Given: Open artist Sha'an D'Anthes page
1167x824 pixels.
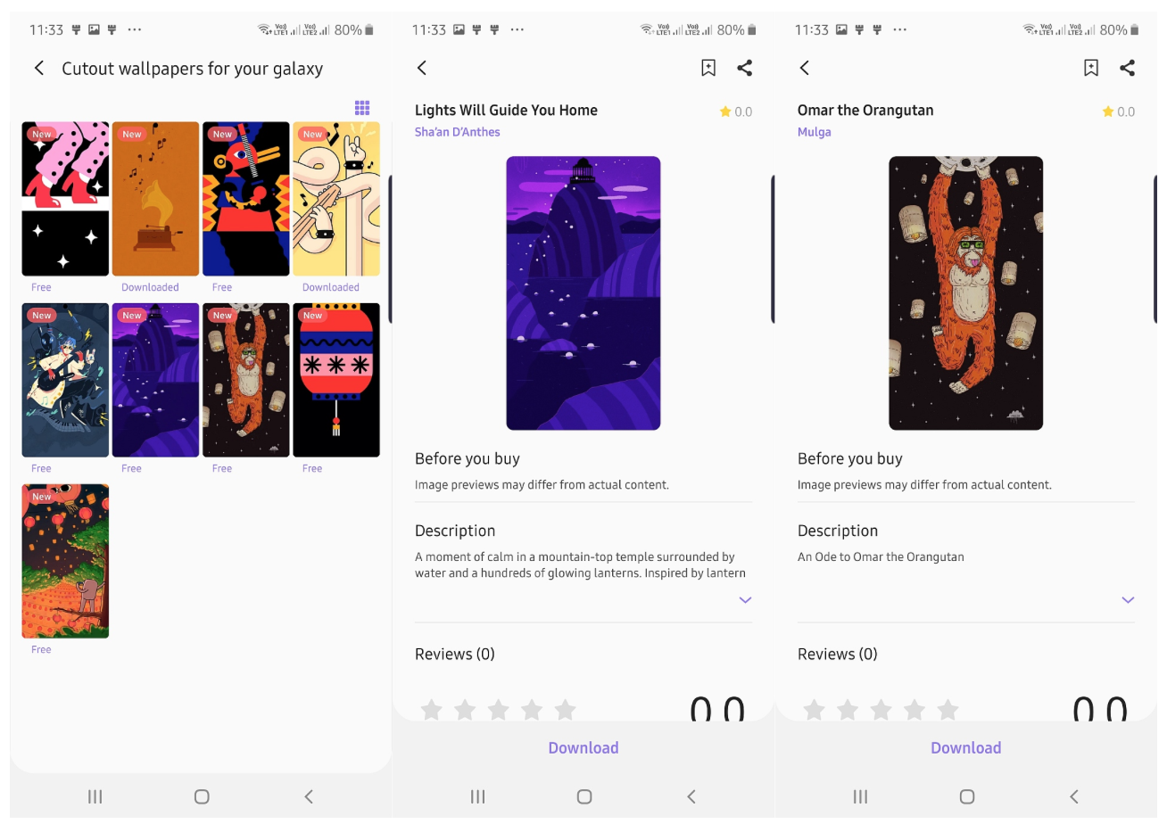Looking at the screenshot, I should 458,132.
